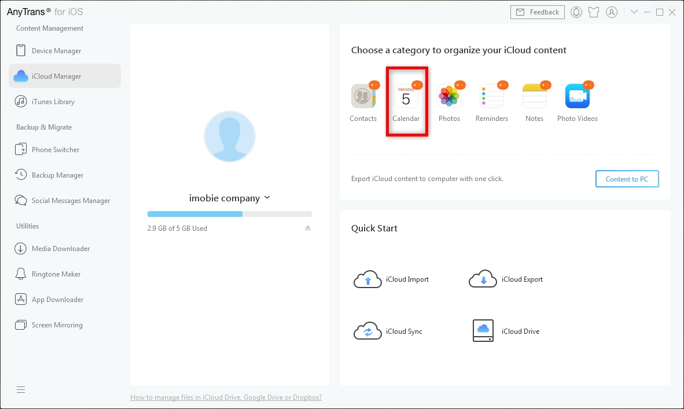The width and height of the screenshot is (684, 409).
Task: Select iCloud Manager sidebar item
Action: [x=65, y=76]
